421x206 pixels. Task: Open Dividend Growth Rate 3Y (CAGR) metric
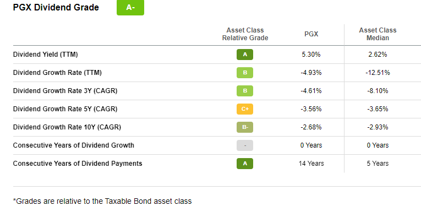[x=65, y=91]
